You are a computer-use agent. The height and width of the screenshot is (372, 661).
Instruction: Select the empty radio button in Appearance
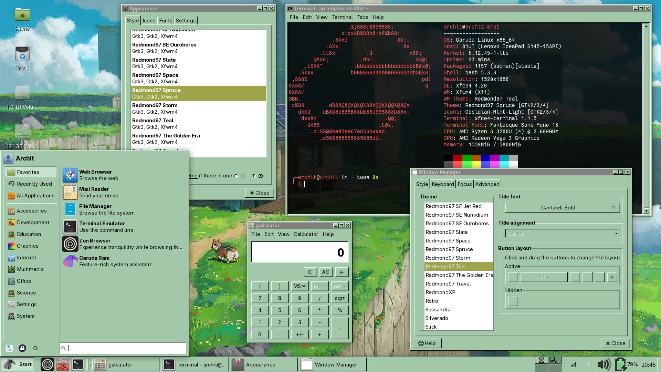236,176
